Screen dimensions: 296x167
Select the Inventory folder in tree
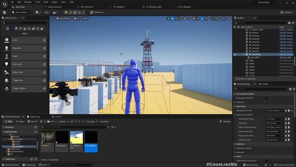(x=19, y=147)
